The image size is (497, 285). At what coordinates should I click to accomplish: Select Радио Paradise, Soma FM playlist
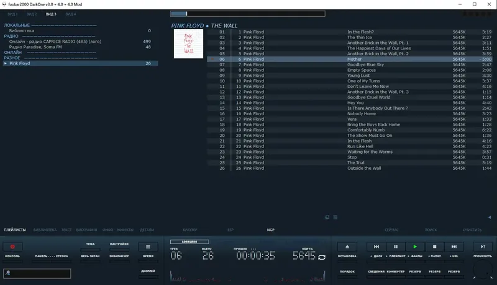81,46
